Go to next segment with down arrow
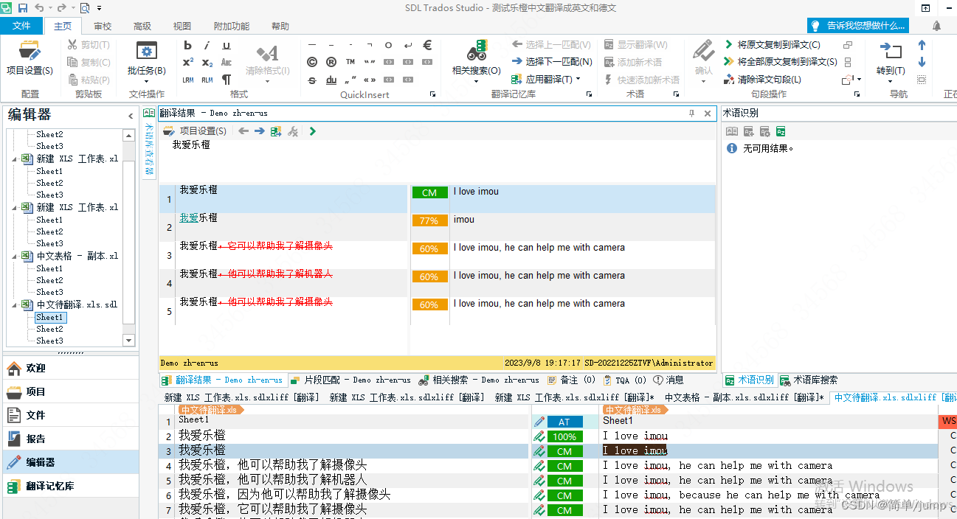The width and height of the screenshot is (957, 519). click(x=922, y=63)
